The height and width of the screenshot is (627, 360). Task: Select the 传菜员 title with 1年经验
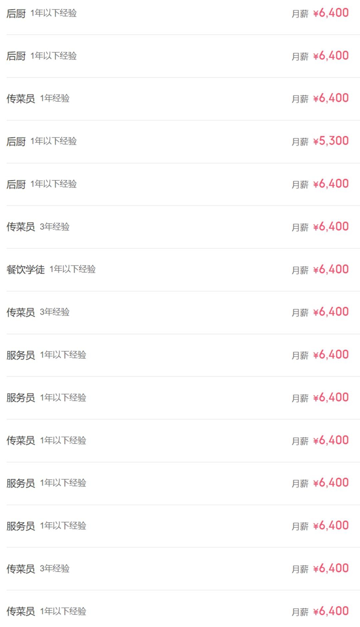click(21, 98)
